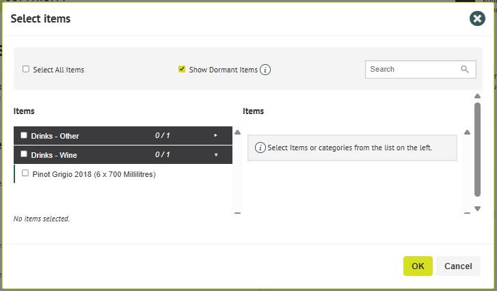Expand the Drinks - Other category arrow

[216, 135]
